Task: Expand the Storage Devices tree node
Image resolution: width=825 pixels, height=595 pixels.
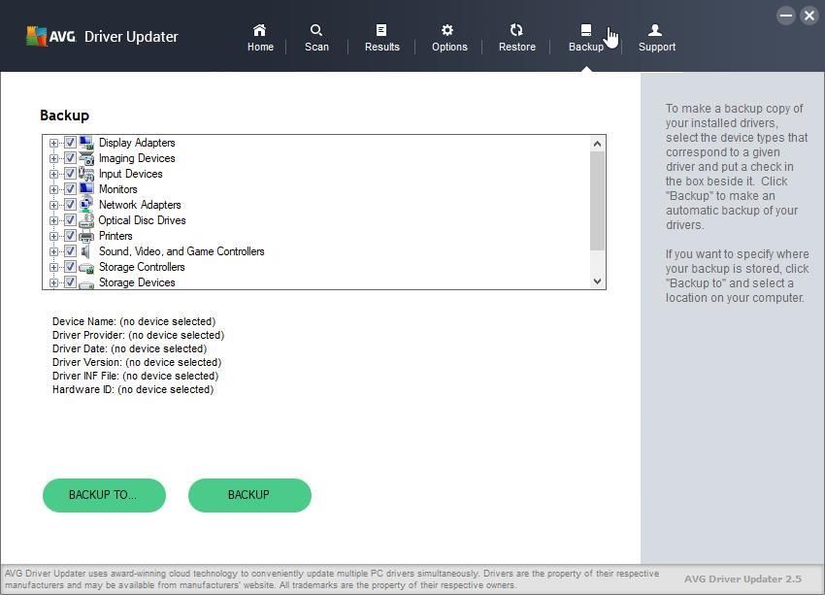Action: [53, 283]
